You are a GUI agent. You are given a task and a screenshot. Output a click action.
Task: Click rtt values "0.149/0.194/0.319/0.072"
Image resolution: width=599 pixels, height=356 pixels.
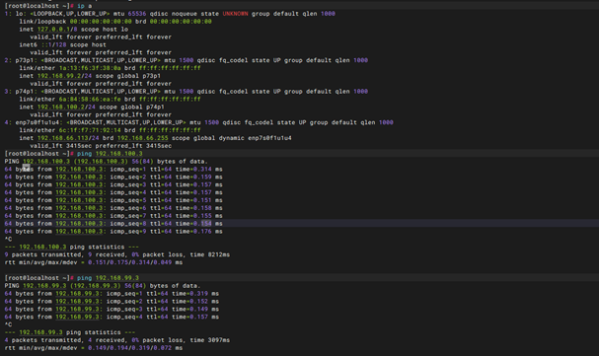tap(130, 348)
